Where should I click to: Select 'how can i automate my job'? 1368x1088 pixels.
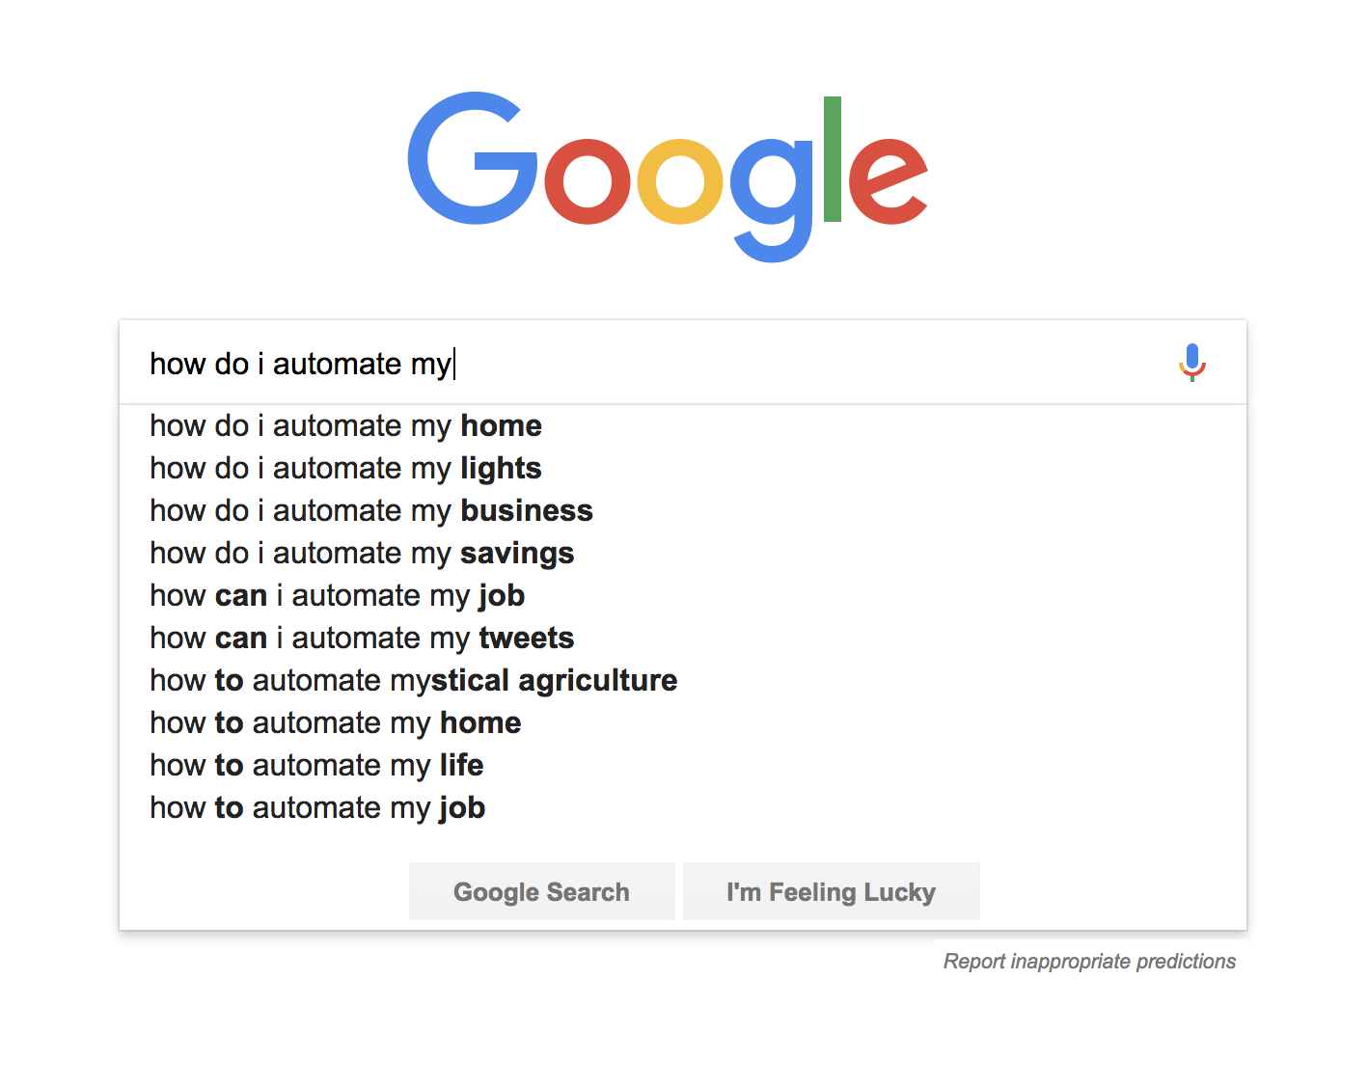pos(683,595)
